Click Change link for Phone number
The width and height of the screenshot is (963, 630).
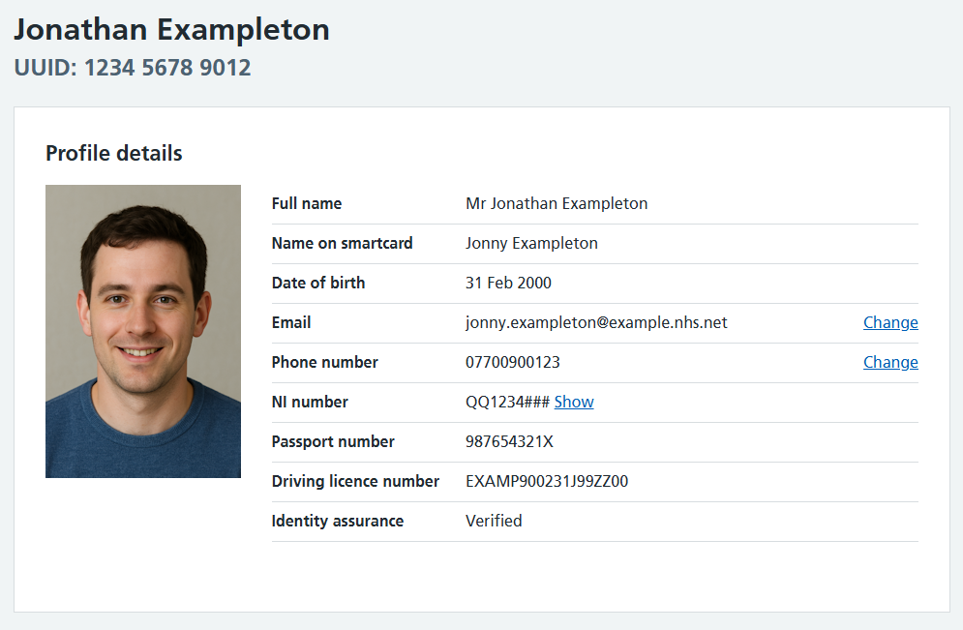[x=890, y=362]
